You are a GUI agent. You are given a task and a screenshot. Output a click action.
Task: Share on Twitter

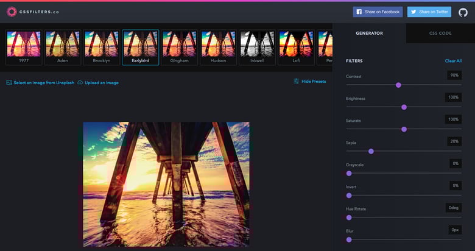coord(429,12)
